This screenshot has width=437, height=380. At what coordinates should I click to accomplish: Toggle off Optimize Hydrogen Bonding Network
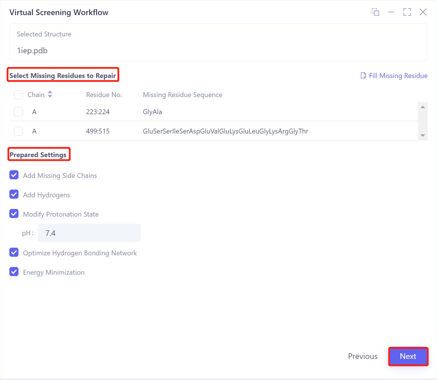(x=14, y=252)
